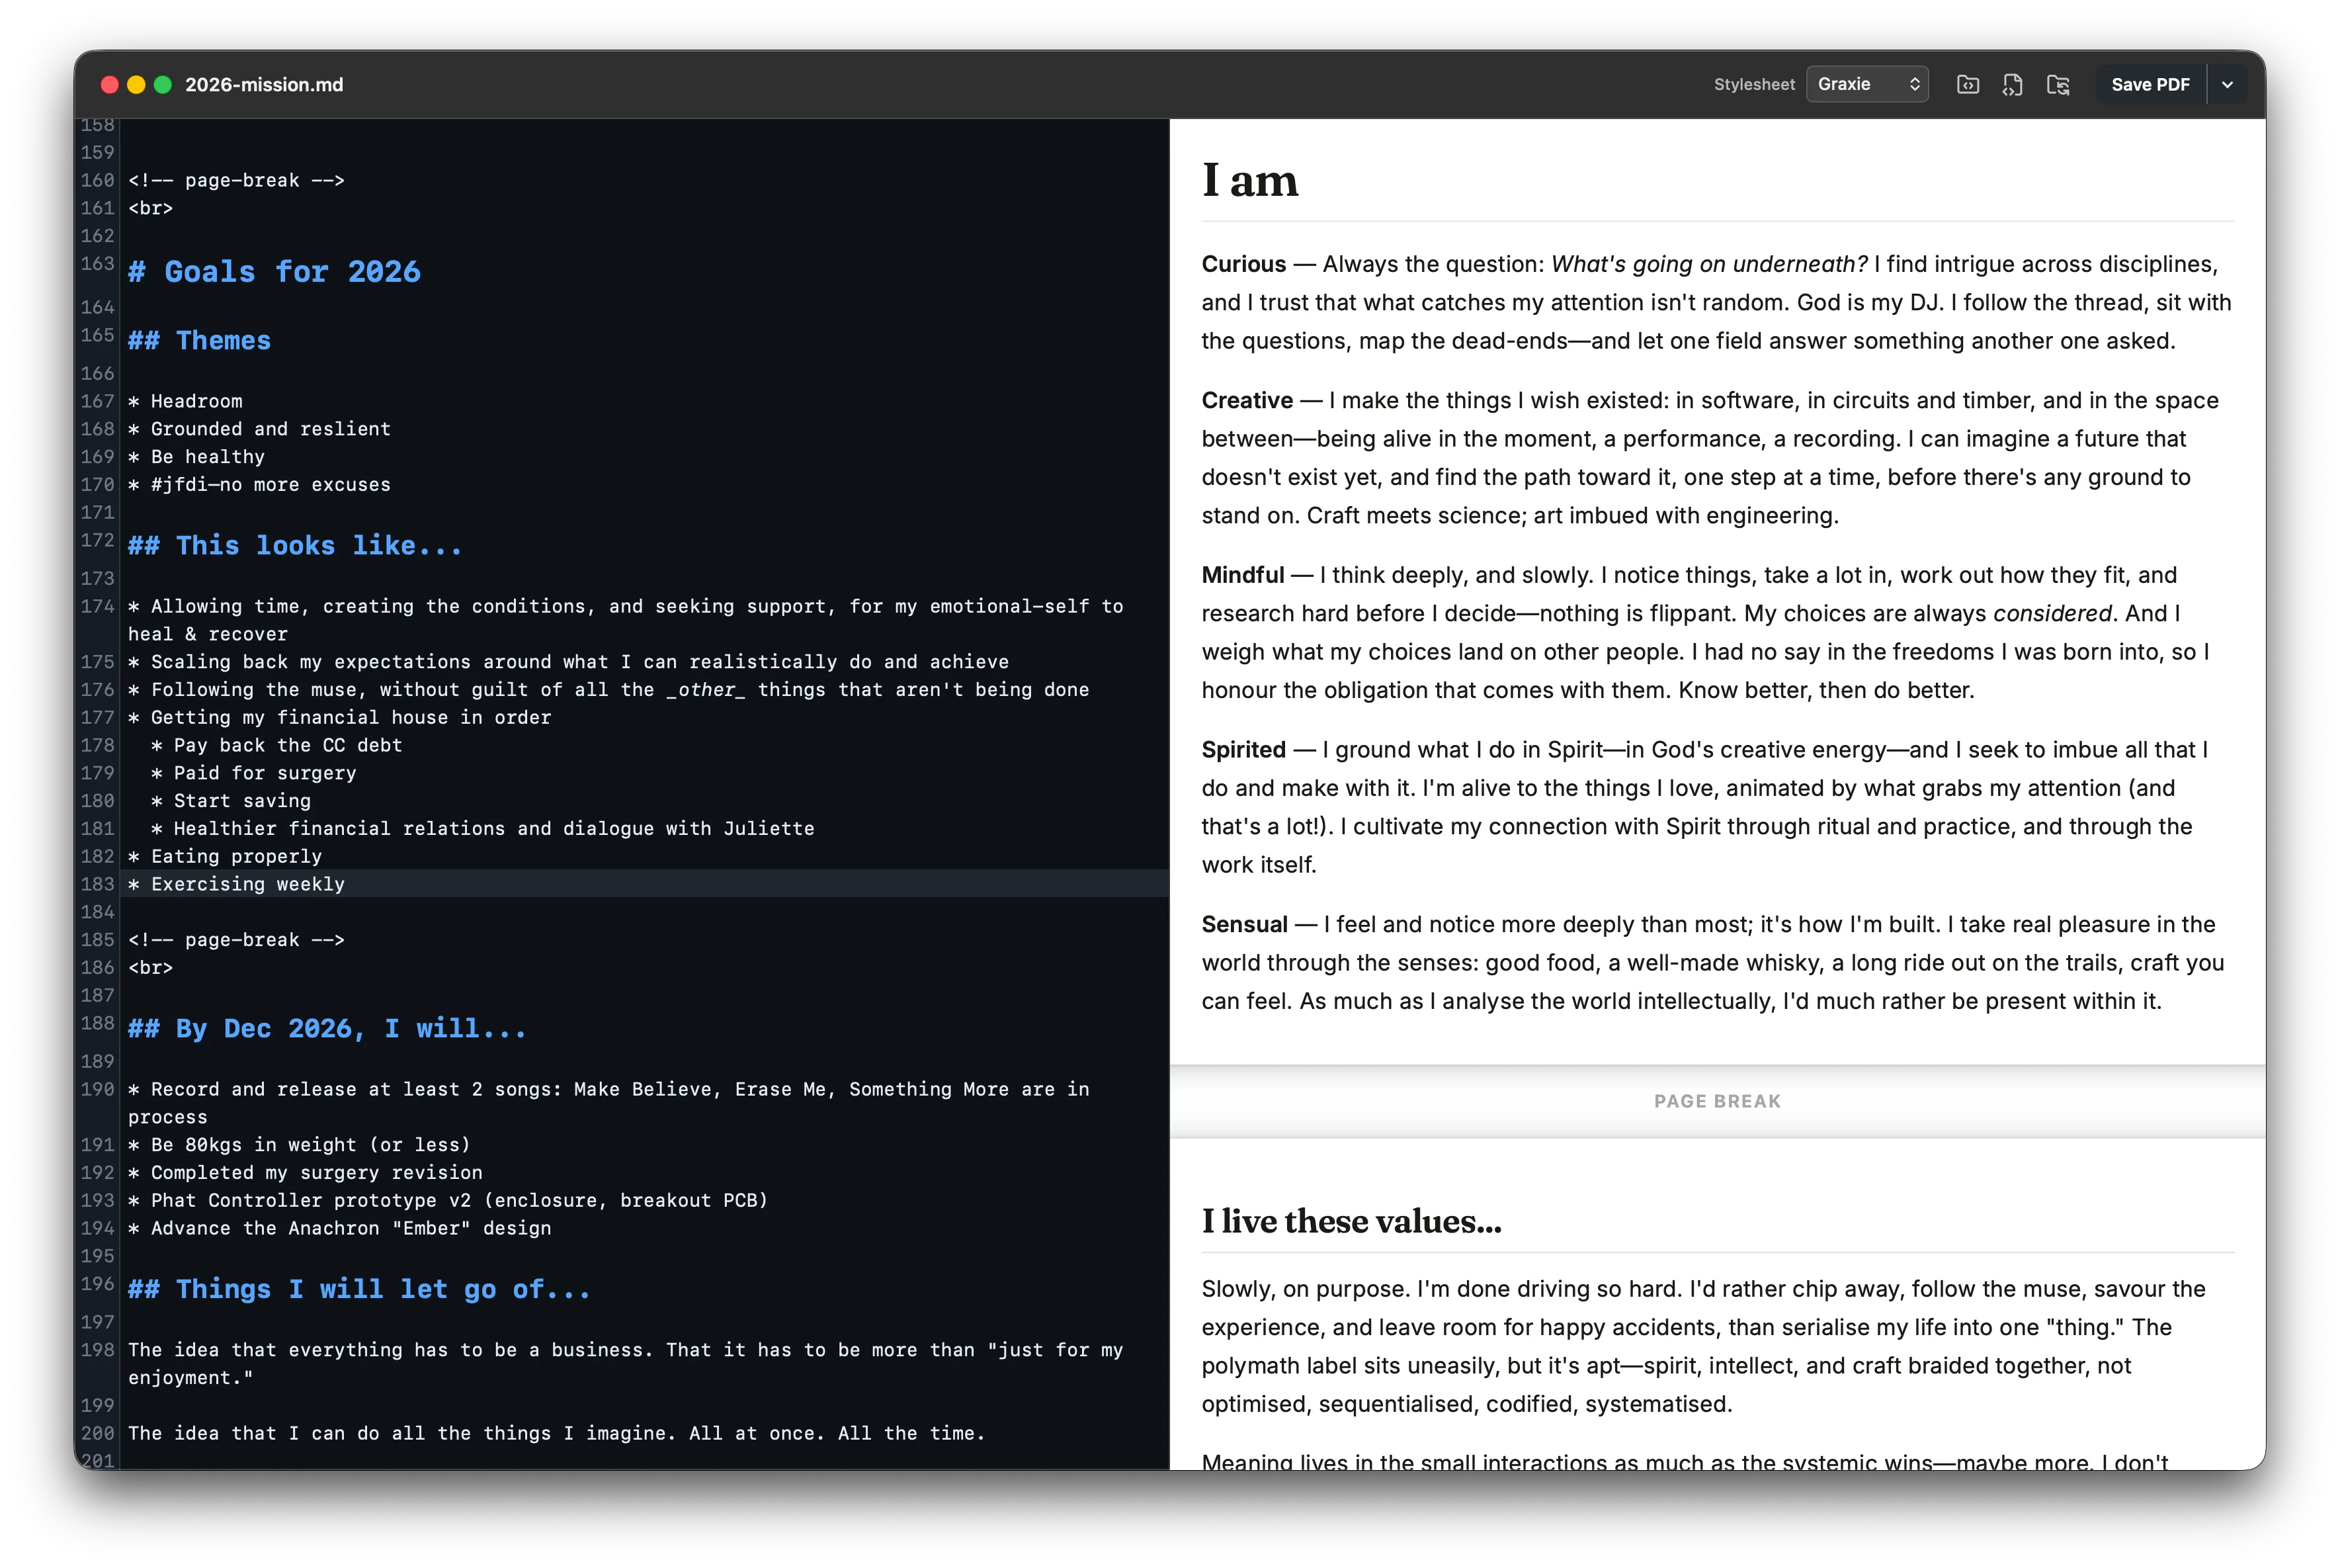Click the stylesheet file code icon
Screen dimensions: 2340x1568
coord(2012,85)
